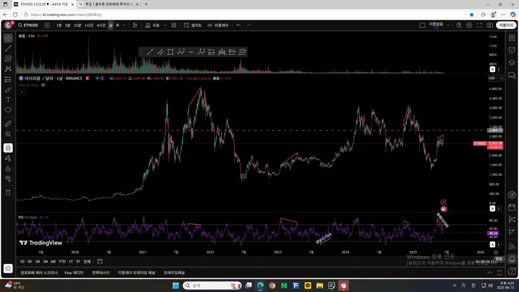
Task: Open the alerts panel alarm clock icon
Action: coord(512,50)
